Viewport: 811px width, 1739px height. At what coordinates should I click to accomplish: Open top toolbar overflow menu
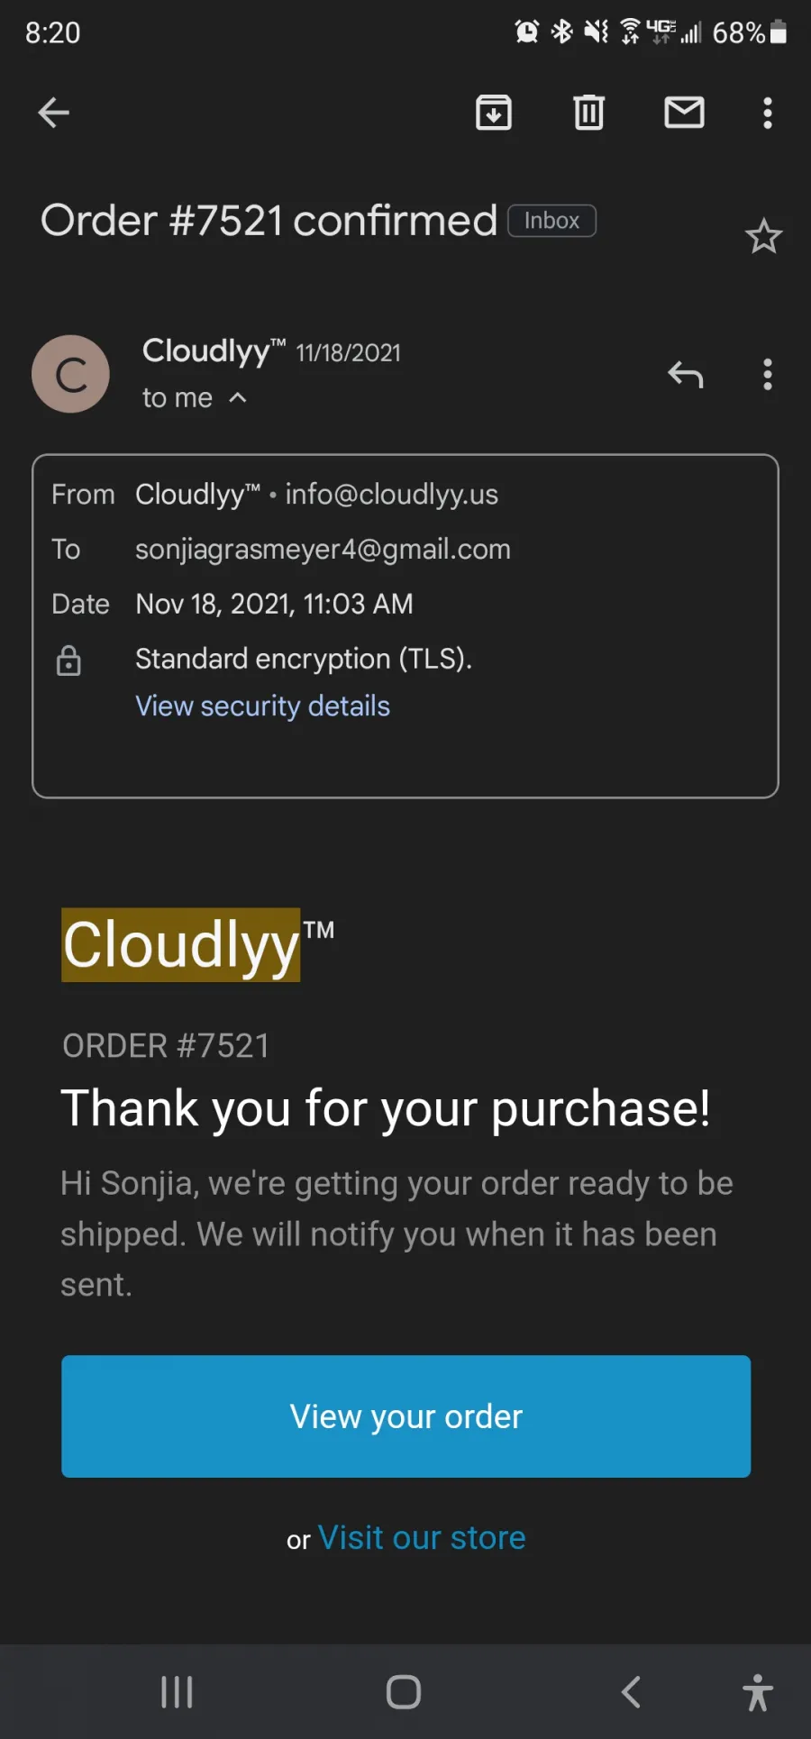tap(768, 113)
